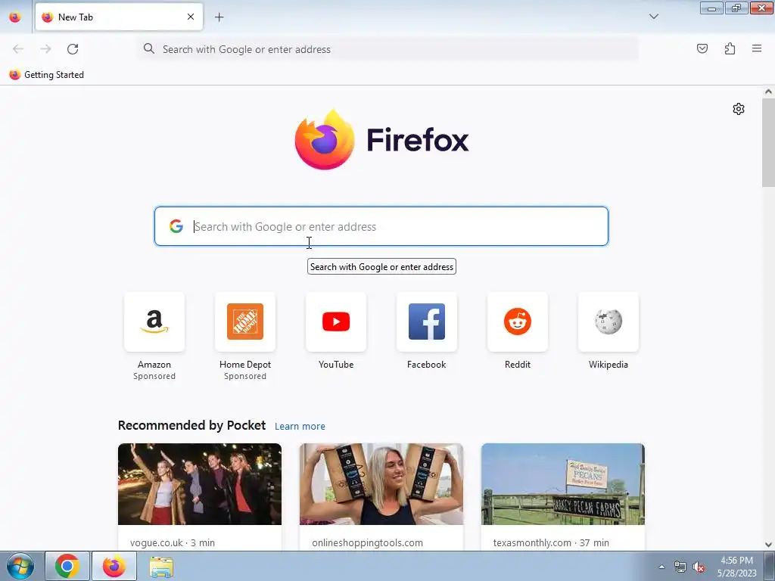The width and height of the screenshot is (775, 581).
Task: Open the Firefox application menu
Action: pyautogui.click(x=757, y=48)
